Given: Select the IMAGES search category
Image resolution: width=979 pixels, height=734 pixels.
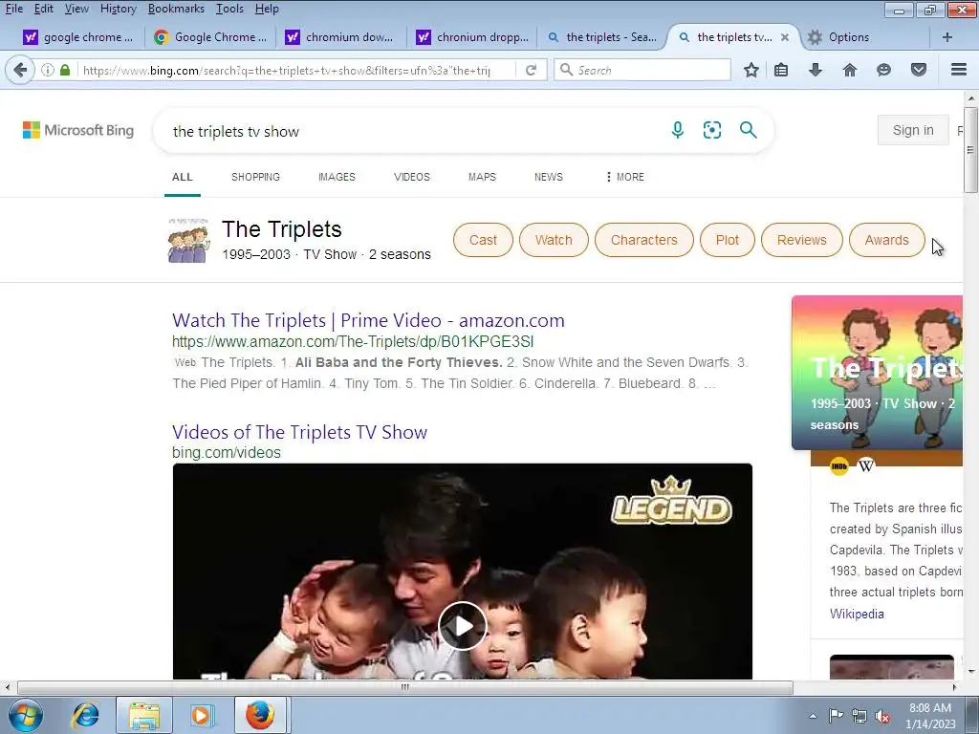Looking at the screenshot, I should (x=337, y=177).
